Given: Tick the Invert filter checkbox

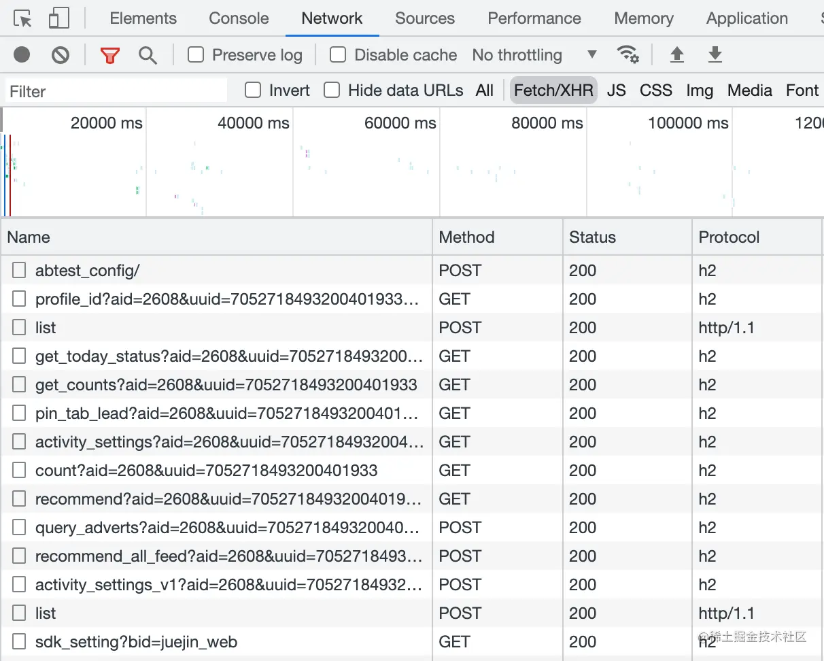Looking at the screenshot, I should [x=253, y=90].
